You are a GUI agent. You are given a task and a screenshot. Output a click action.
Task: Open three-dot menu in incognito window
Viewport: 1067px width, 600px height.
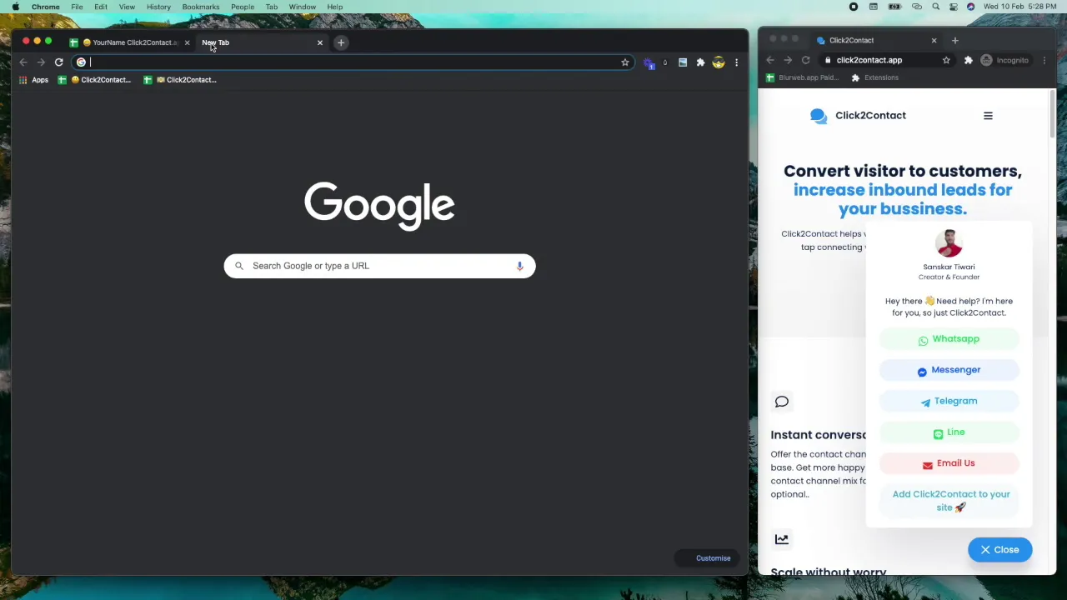click(x=1044, y=60)
